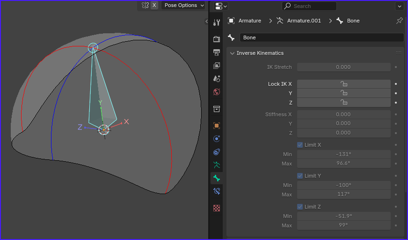Click the properties Search field
This screenshot has width=408, height=240.
309,6
